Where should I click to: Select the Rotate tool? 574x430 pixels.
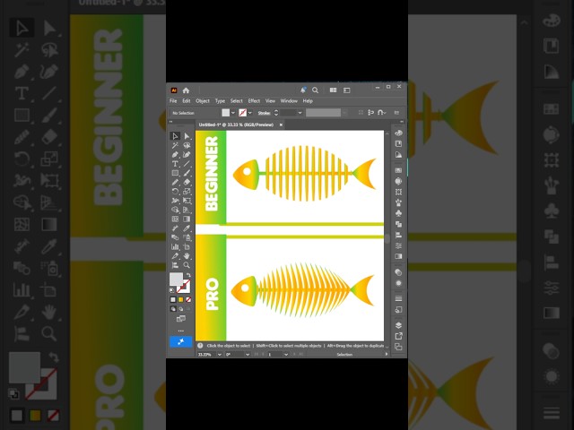click(x=175, y=191)
